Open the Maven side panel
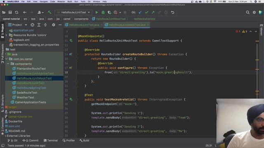 [261, 30]
